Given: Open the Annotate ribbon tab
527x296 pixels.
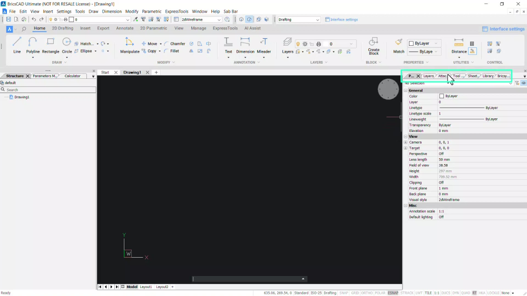Looking at the screenshot, I should (125, 28).
